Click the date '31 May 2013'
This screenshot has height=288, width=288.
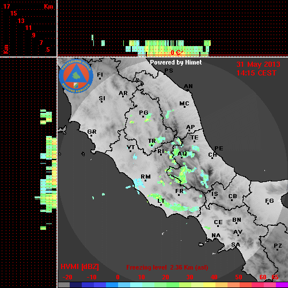(x=258, y=65)
